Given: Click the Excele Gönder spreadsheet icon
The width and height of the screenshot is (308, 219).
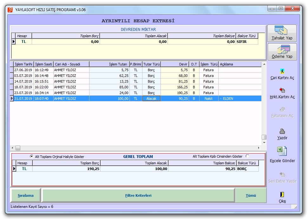Looking at the screenshot, I should (282, 152).
